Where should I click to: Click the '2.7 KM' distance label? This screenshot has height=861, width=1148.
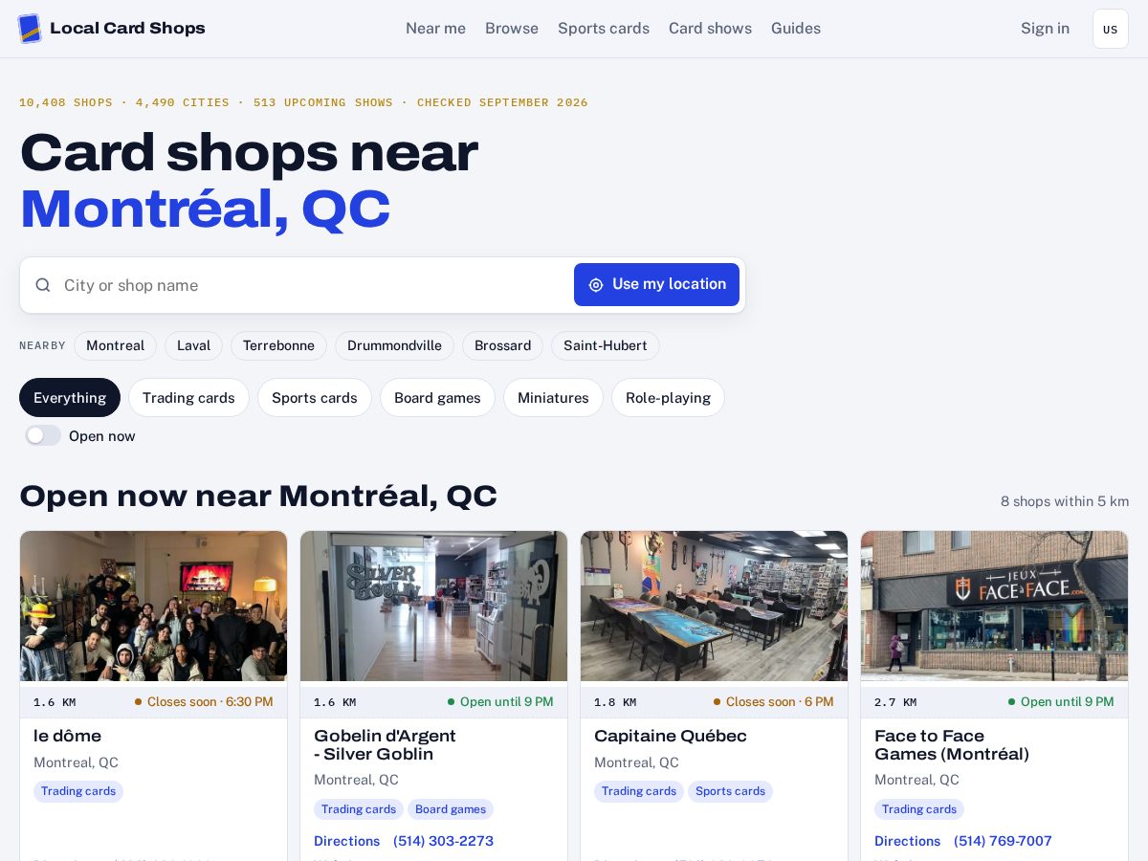tap(895, 702)
